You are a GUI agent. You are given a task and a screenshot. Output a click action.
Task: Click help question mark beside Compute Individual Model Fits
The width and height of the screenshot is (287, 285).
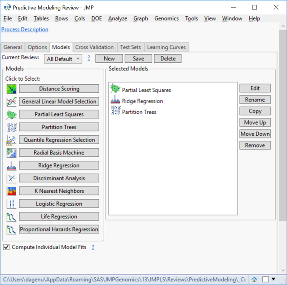pos(93,247)
